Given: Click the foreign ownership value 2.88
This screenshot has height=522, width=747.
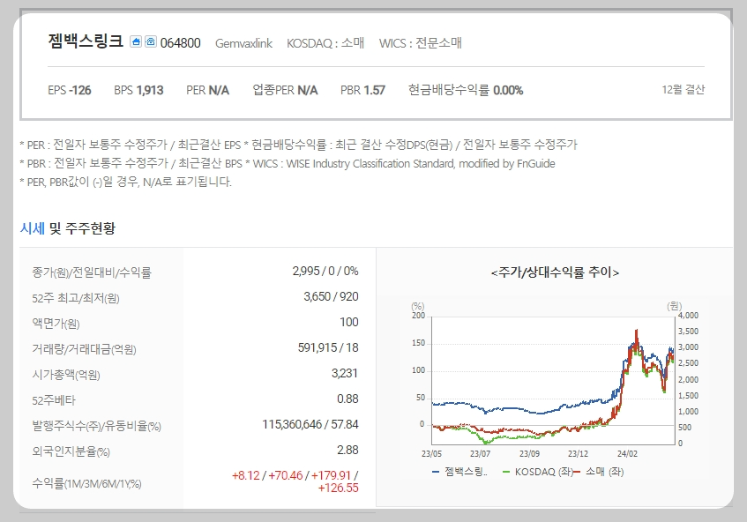Looking at the screenshot, I should coord(347,450).
